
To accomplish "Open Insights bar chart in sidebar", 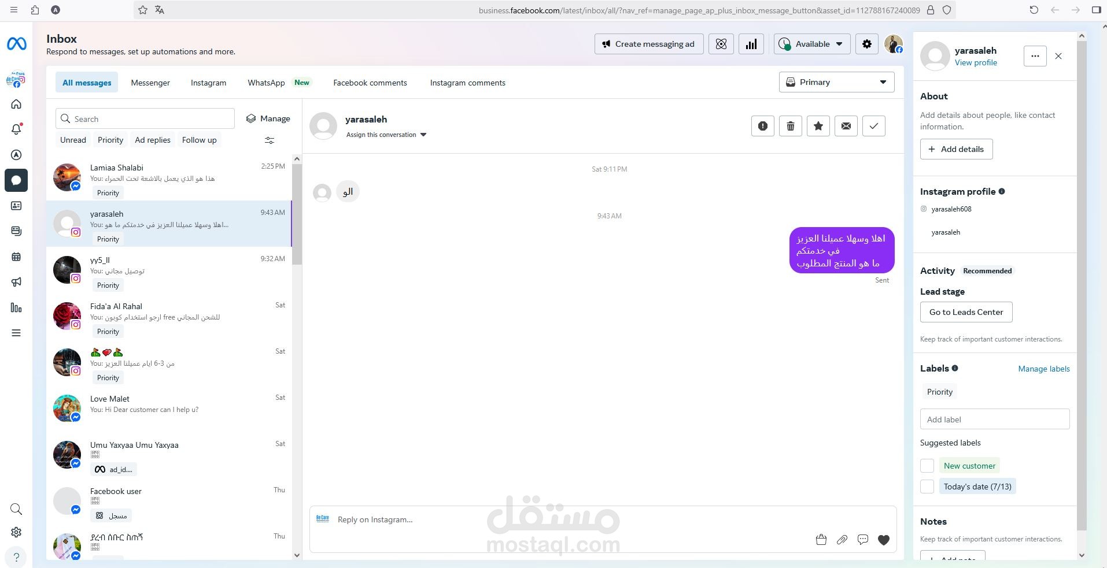I will point(16,307).
